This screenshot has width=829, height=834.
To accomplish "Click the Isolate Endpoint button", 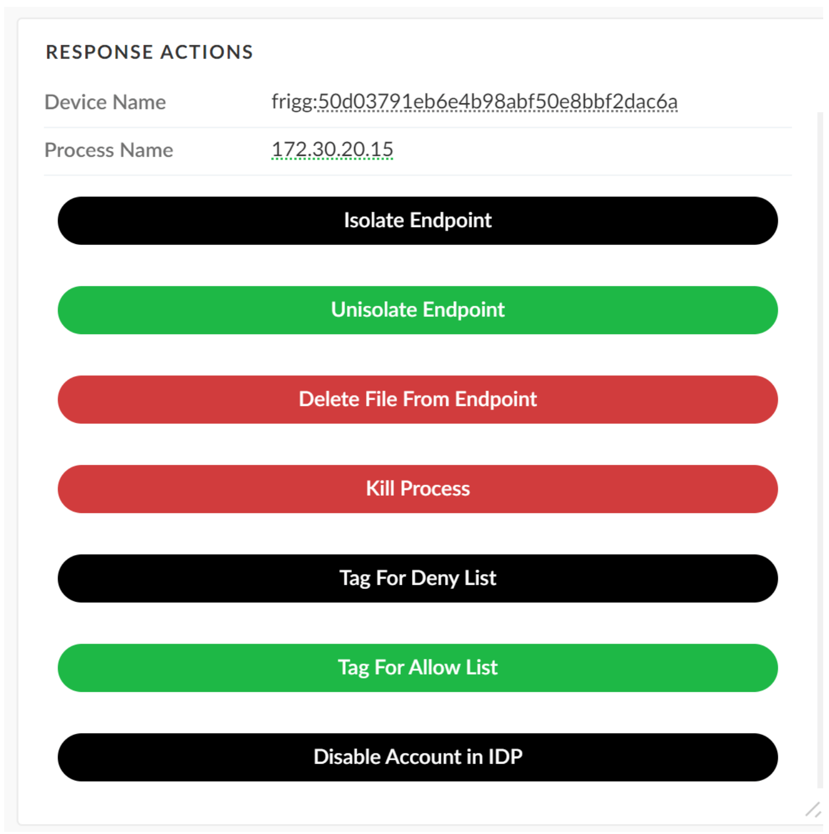I will click(418, 221).
